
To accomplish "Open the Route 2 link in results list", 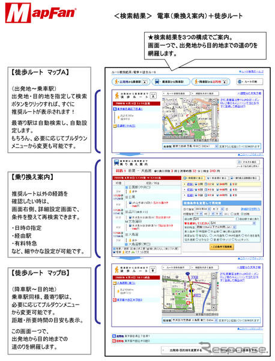I will point(190,190).
